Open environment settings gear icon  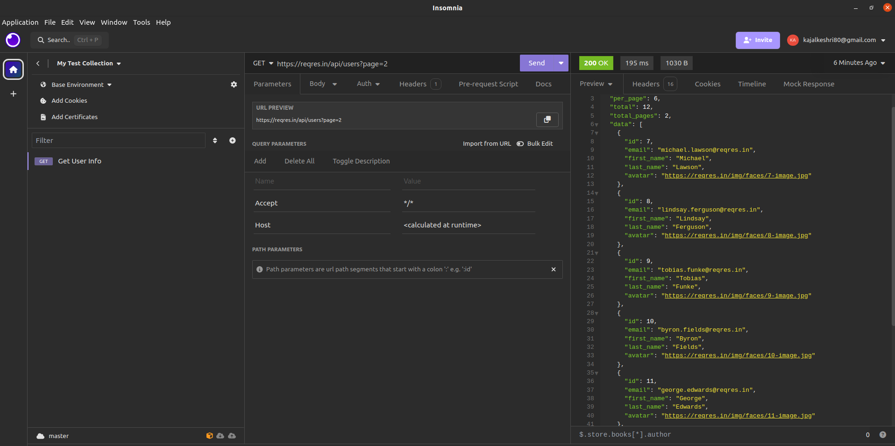(x=234, y=85)
